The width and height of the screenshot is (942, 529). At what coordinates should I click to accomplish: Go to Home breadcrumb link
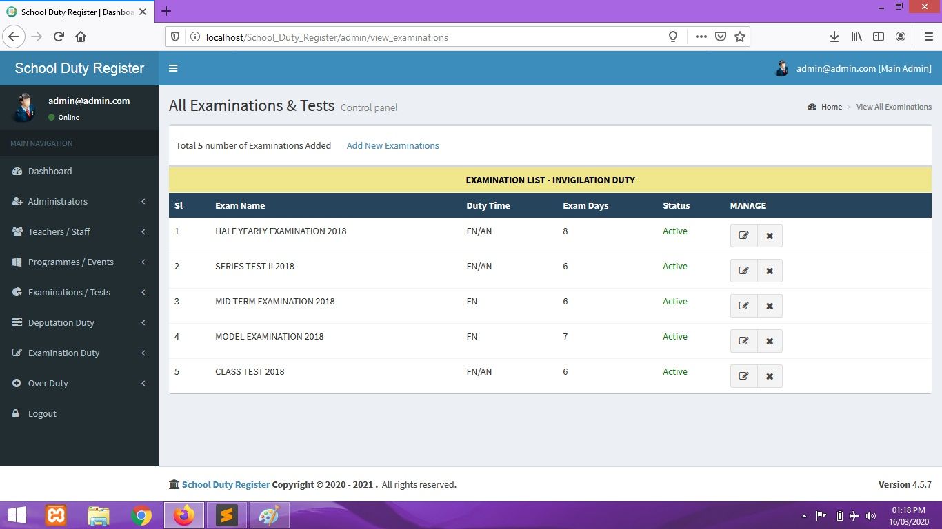(x=831, y=107)
